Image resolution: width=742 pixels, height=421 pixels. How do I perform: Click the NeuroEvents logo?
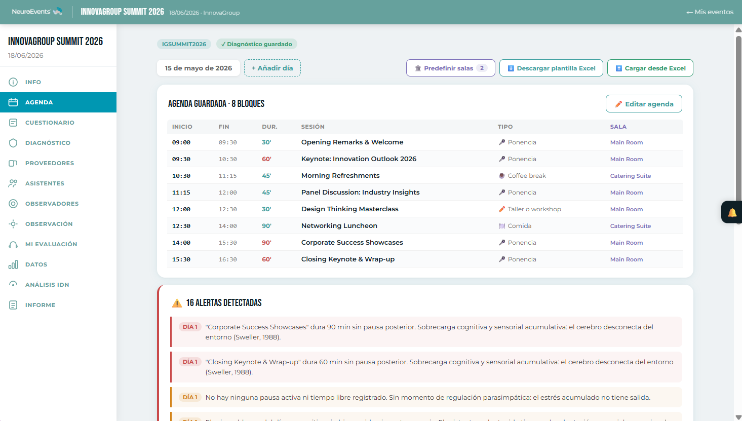[37, 12]
